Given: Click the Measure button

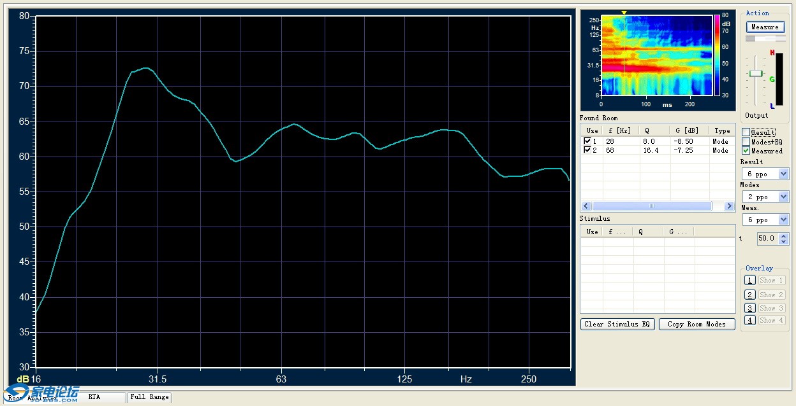Looking at the screenshot, I should tap(765, 27).
